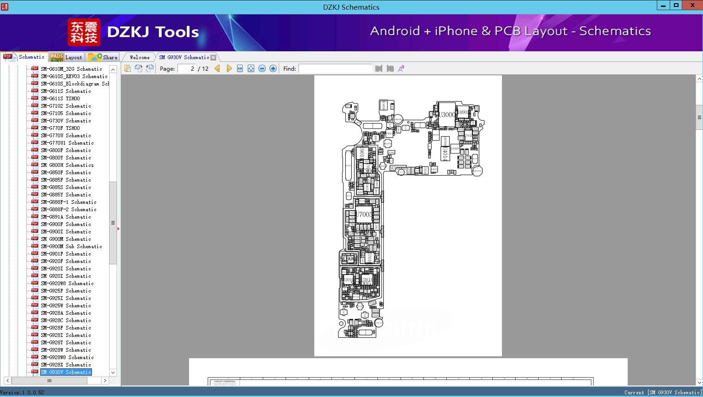Select SM-G885S Schematic in the list
Image resolution: width=703 pixels, height=397 pixels.
click(66, 187)
